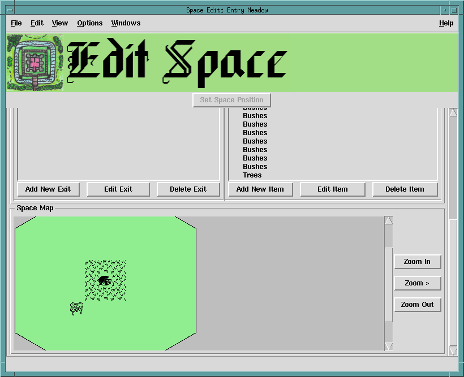Open the Options menu

coord(90,23)
